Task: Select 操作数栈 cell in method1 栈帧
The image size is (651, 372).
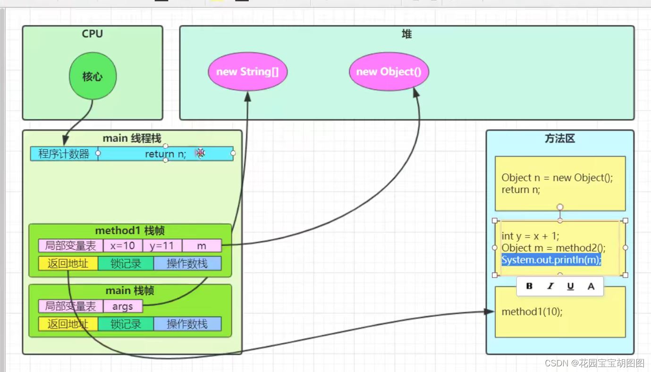Action: click(187, 263)
